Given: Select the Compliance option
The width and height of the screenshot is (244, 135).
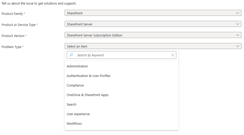Looking at the screenshot, I should click(x=121, y=85).
